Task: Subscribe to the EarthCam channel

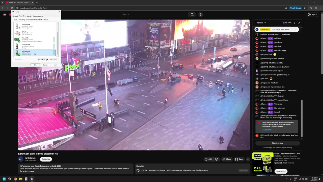Action: (46, 159)
